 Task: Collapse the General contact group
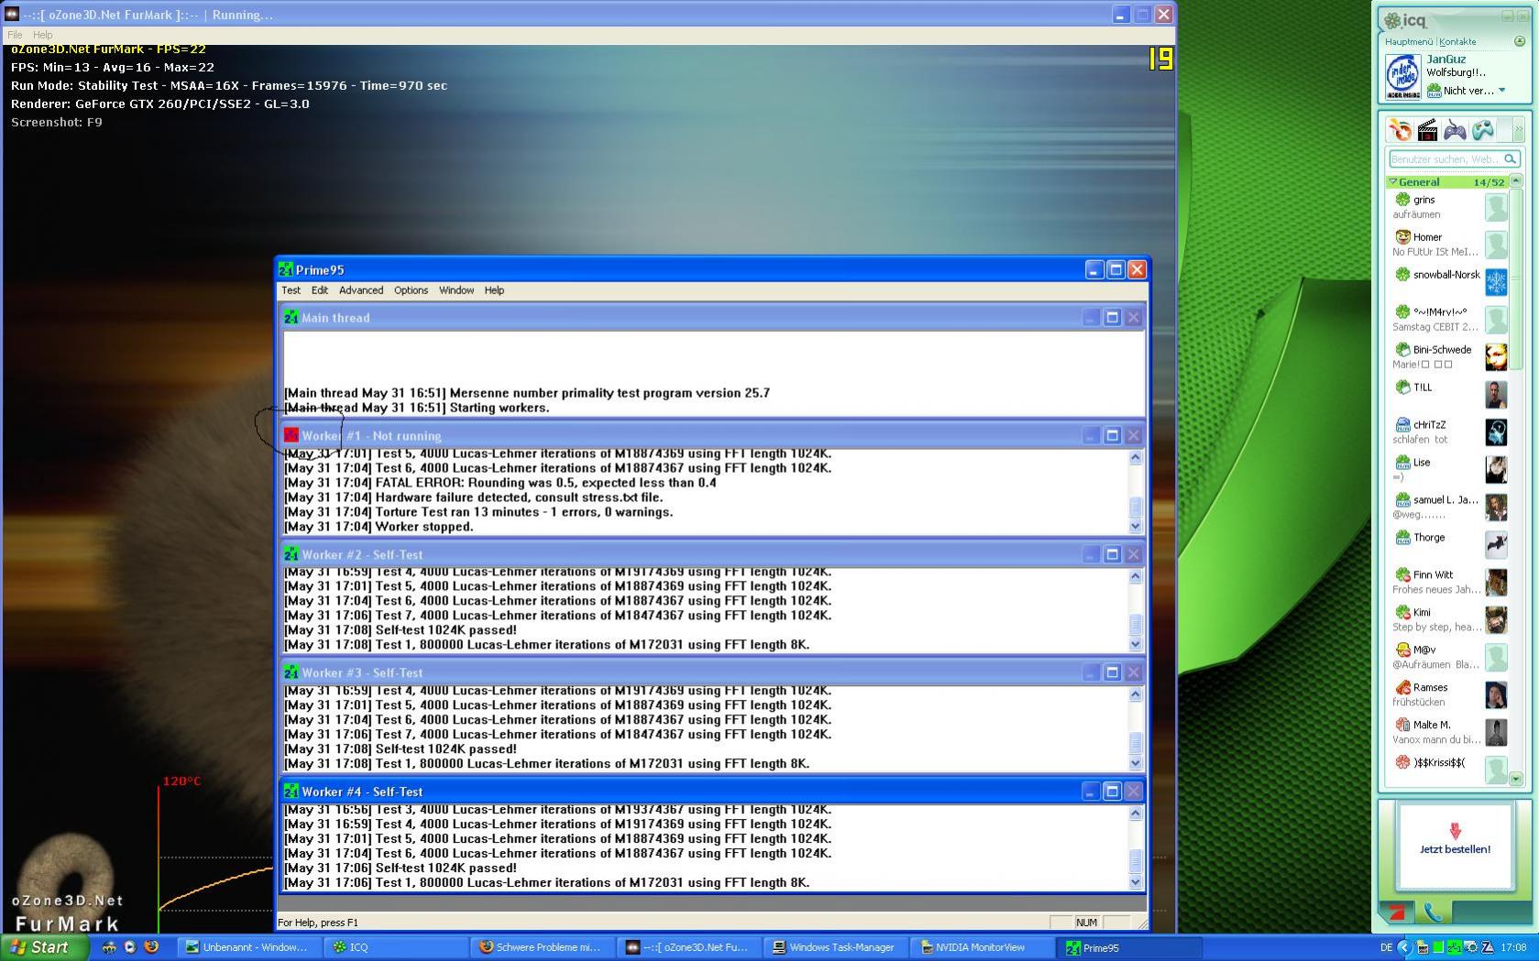tap(1393, 182)
